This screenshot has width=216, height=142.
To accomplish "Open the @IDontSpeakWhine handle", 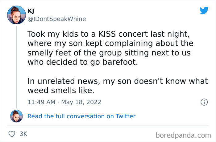I will [57, 19].
